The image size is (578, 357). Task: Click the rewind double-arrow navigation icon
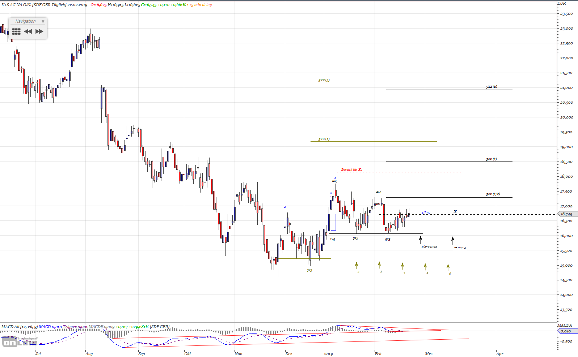pos(28,31)
